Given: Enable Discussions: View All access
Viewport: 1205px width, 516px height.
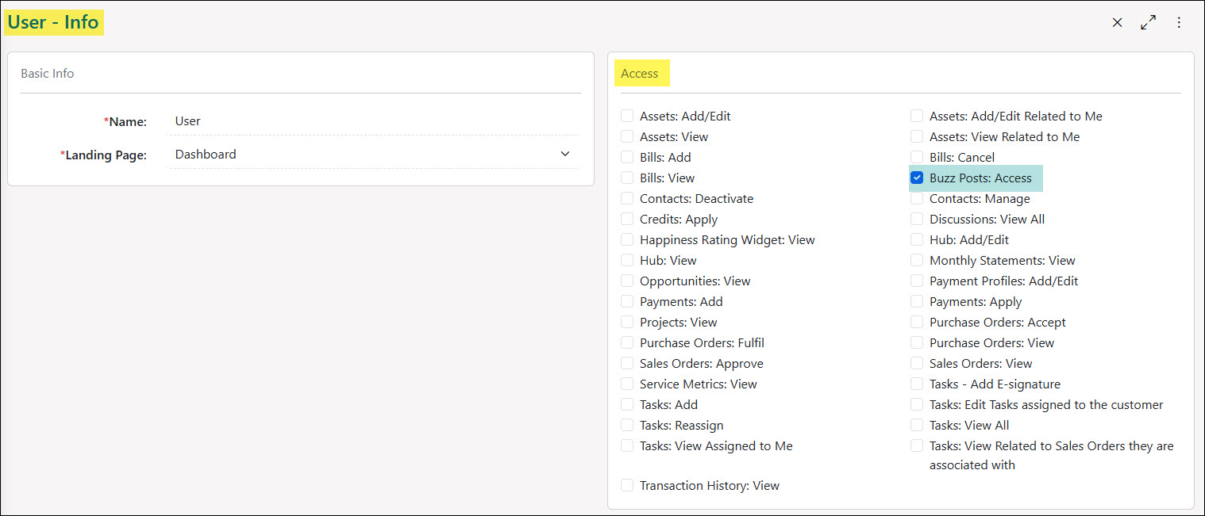Looking at the screenshot, I should tap(917, 219).
